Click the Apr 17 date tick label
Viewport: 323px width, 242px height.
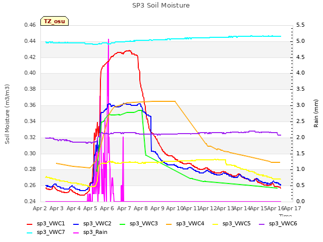293,208
